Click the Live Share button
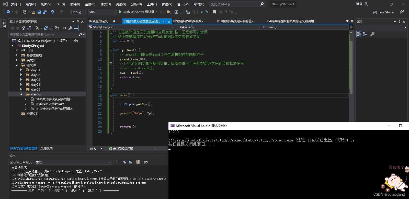The image size is (409, 199). tap(383, 12)
